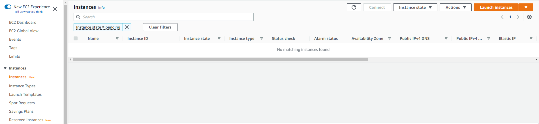Click the sidebar vertical scrollbar

pyautogui.click(x=66, y=64)
